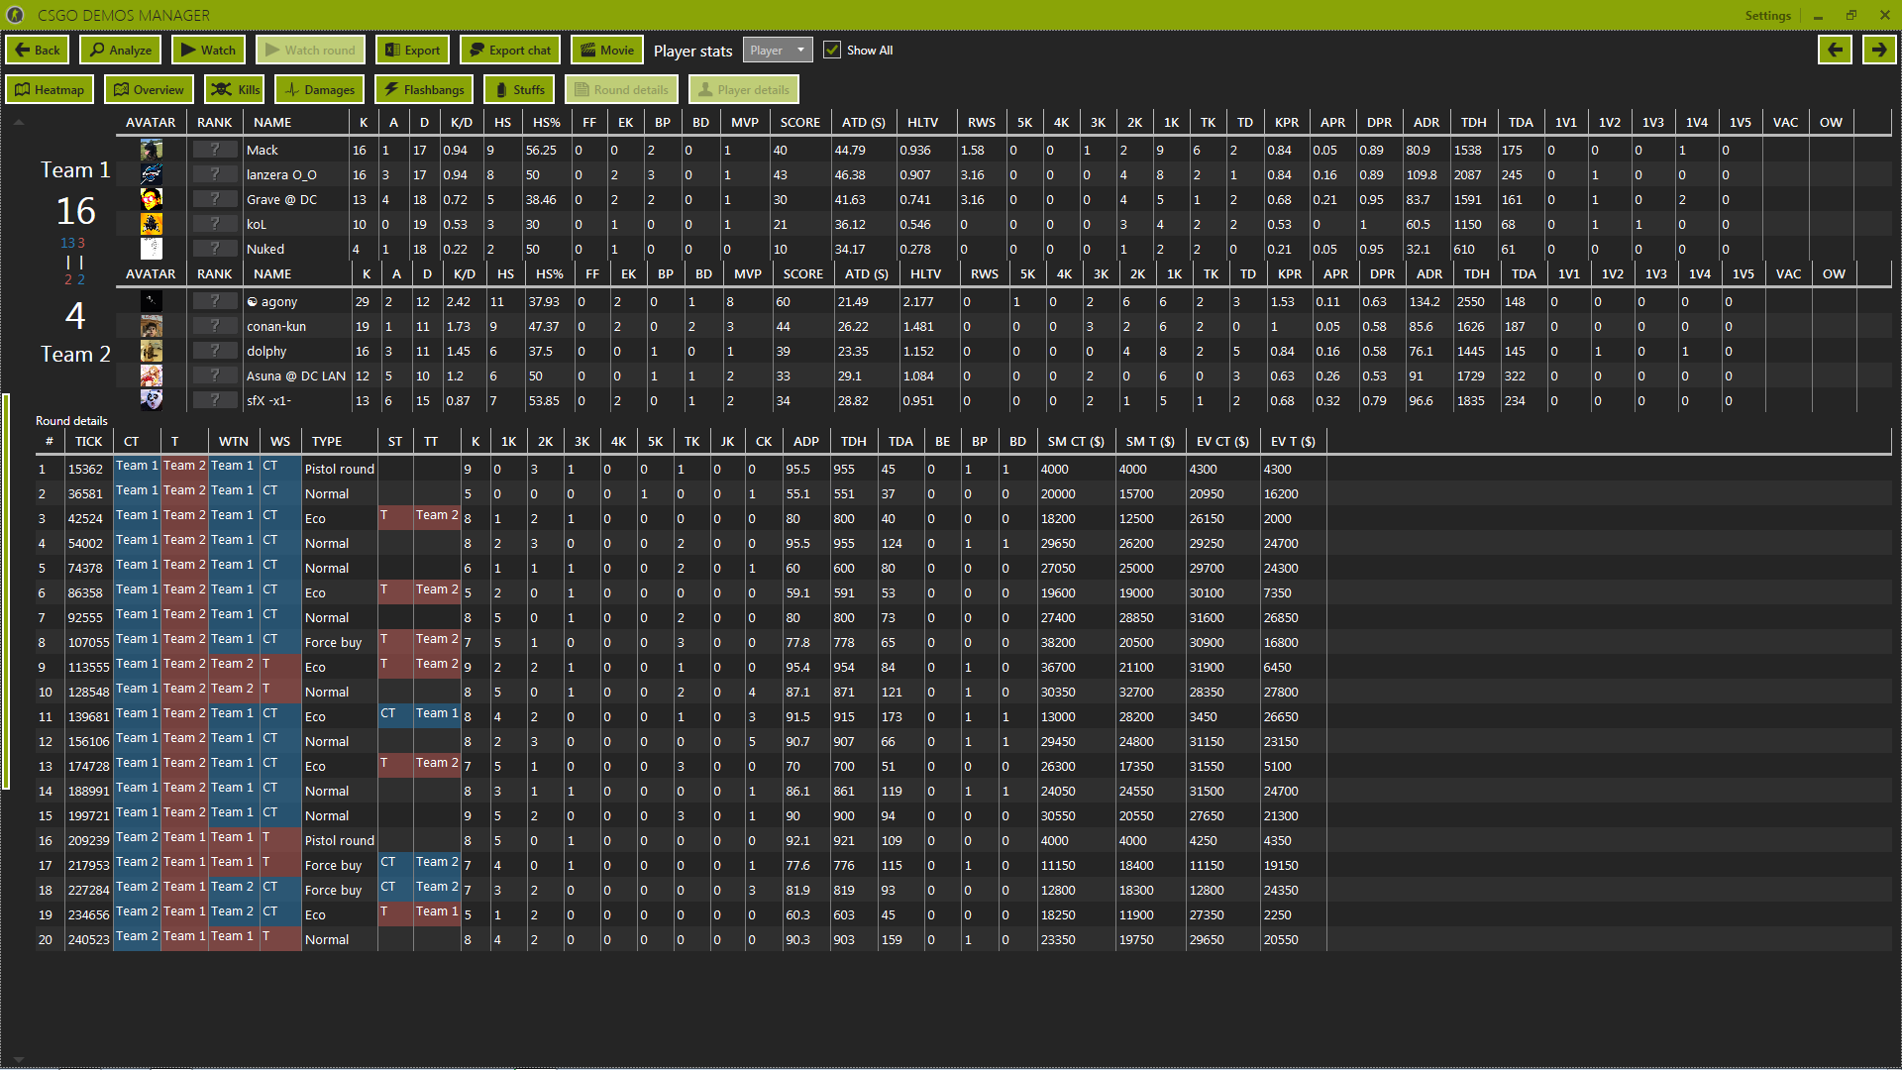Open the Movie option

607,51
